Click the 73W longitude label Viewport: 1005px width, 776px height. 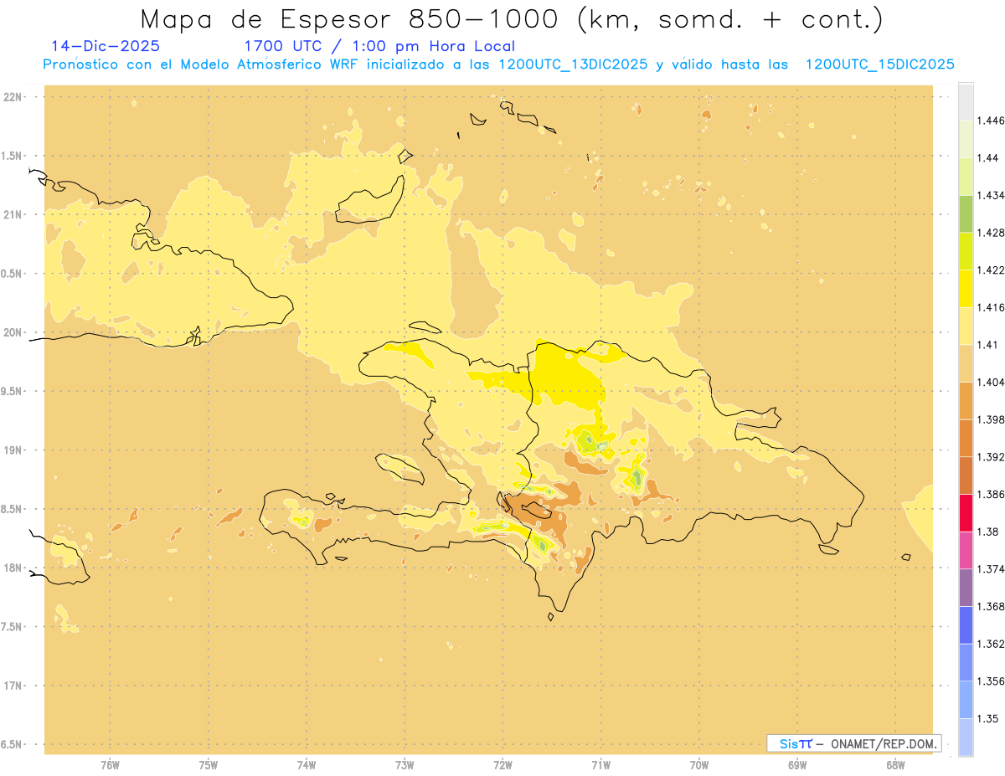pos(405,765)
